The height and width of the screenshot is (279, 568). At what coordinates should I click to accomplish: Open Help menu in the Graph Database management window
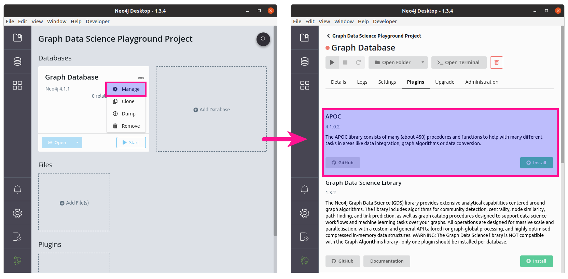(363, 22)
